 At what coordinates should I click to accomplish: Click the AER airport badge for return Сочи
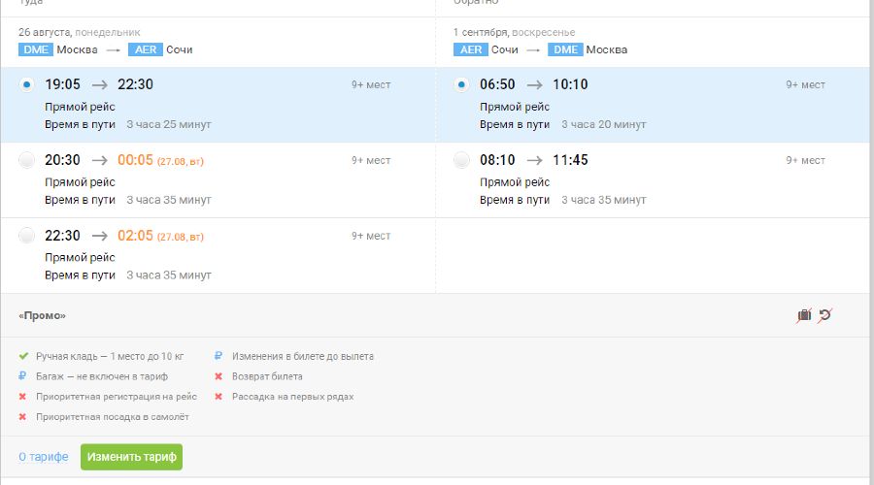[x=470, y=49]
